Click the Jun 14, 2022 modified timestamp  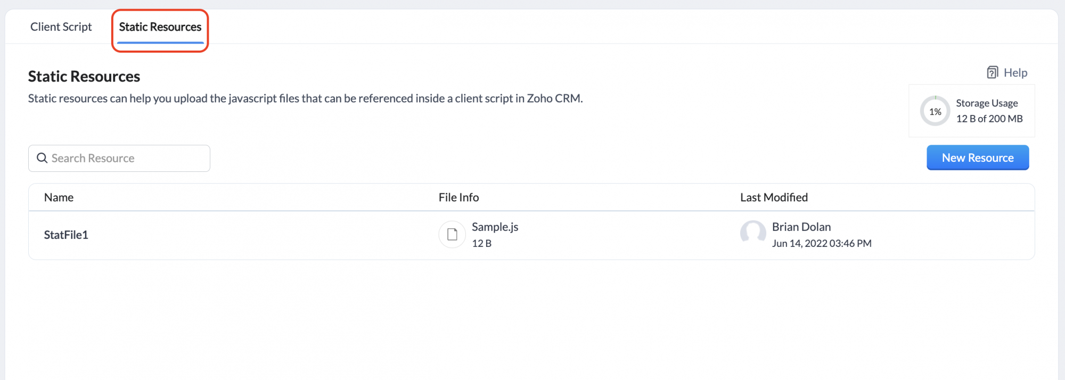click(x=822, y=243)
